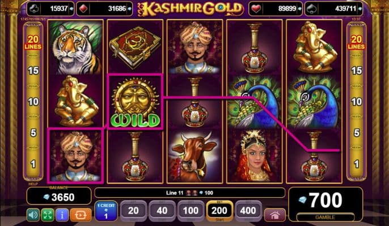The height and width of the screenshot is (226, 389).
Task: Mute the game sound with speaker icon
Action: pyautogui.click(x=33, y=215)
